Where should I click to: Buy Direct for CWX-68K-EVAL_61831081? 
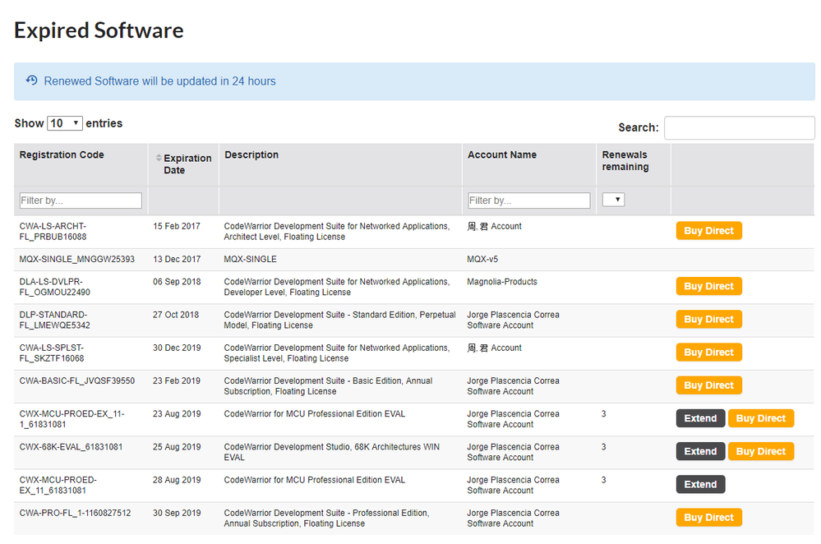(760, 451)
